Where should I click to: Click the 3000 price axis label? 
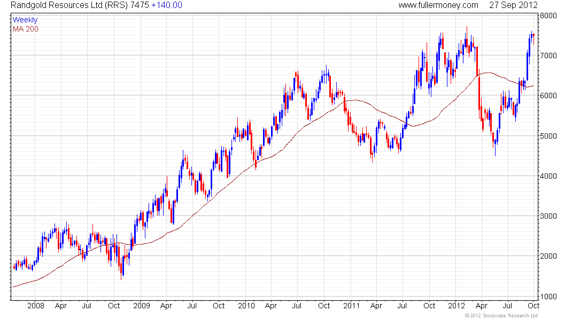click(x=548, y=216)
